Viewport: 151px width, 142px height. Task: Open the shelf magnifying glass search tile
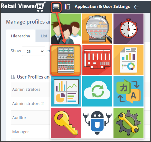[97, 29]
